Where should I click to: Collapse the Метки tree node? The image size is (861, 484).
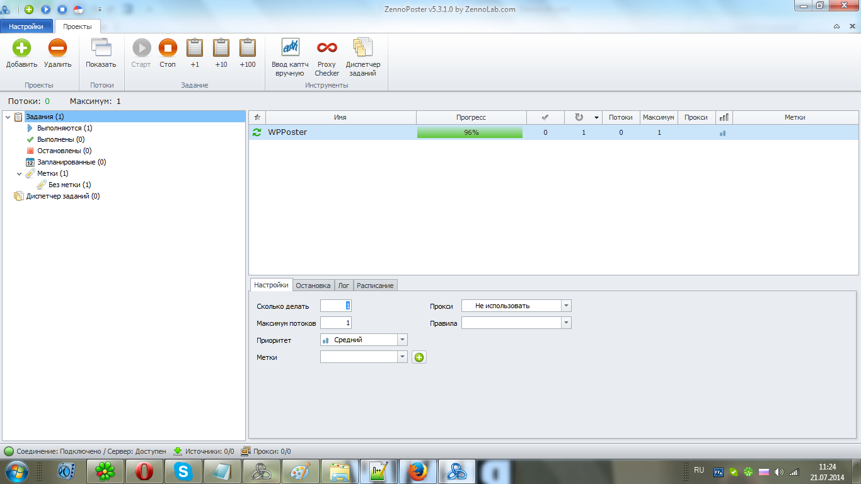pyautogui.click(x=19, y=173)
